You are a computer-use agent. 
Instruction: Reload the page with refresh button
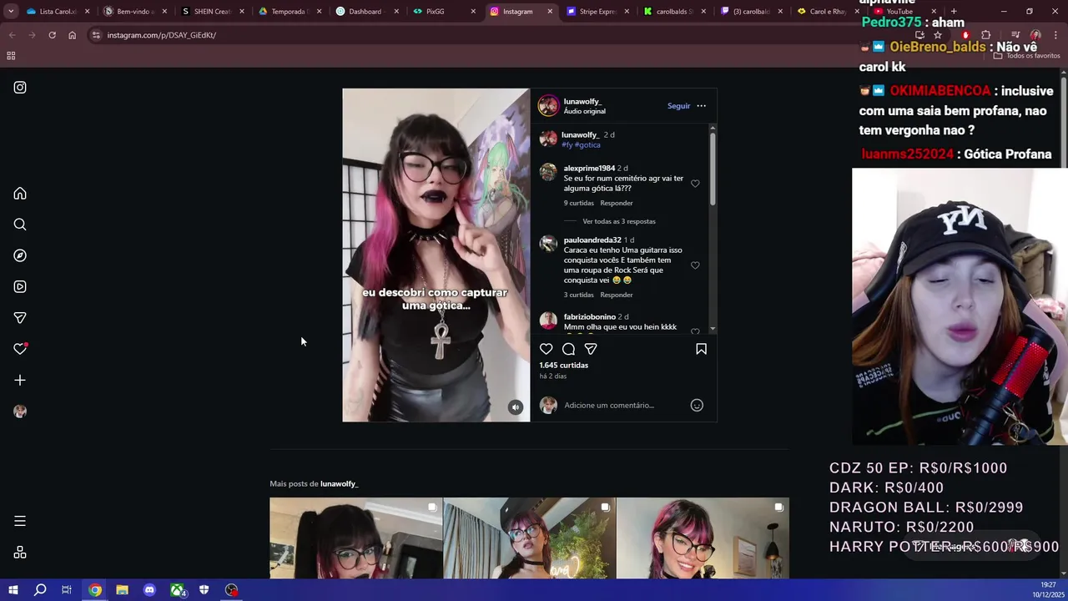[52, 35]
